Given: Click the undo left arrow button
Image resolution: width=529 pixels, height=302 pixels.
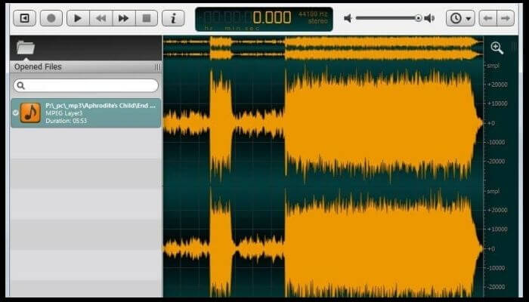Looking at the screenshot, I should click(489, 18).
